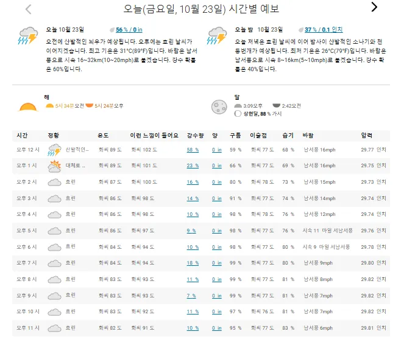Click the 16 % precipitation link at 오후 2시
Screen dimensions: 401x337
193,182
